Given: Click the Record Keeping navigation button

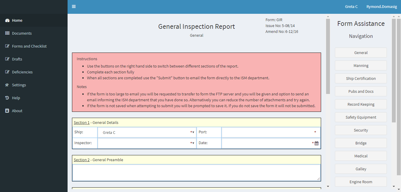Looking at the screenshot, I should tap(361, 104).
